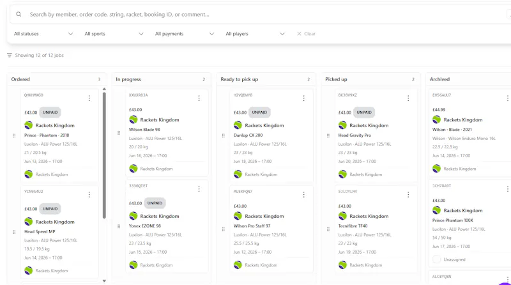Open the All players filter dropdown
This screenshot has height=285, width=511.
click(255, 34)
